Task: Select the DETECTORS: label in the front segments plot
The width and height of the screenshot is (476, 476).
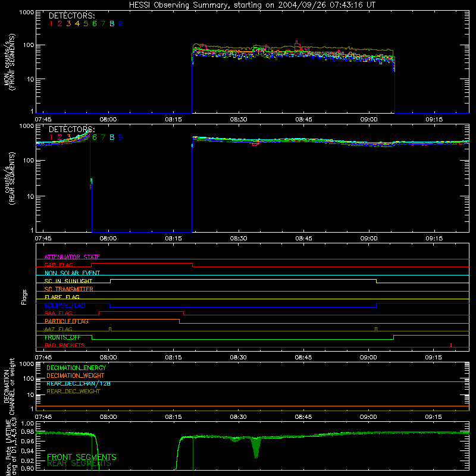Action: [x=71, y=15]
